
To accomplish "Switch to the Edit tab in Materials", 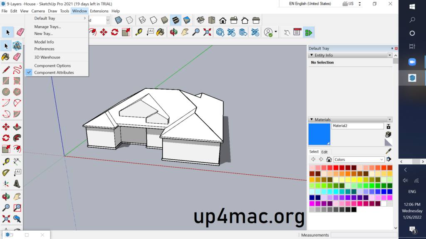I will [324, 152].
